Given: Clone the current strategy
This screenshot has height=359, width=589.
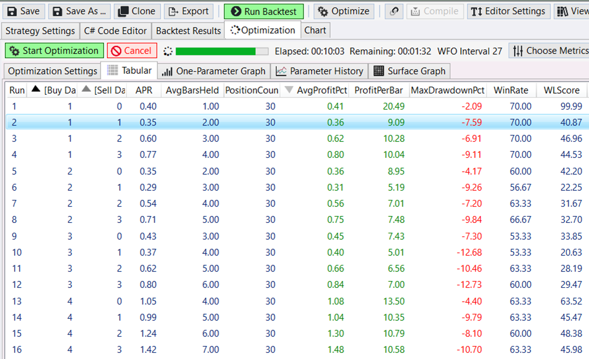Looking at the screenshot, I should click(137, 11).
